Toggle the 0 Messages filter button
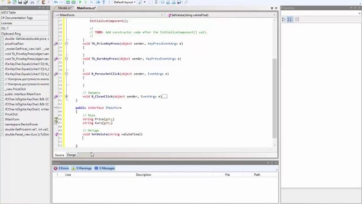 (105, 168)
